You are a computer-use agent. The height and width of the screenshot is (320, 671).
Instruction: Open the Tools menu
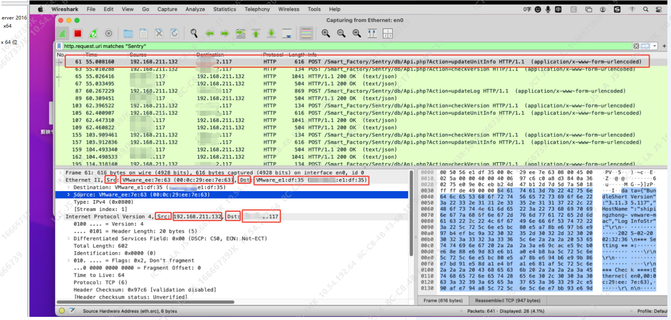point(314,9)
